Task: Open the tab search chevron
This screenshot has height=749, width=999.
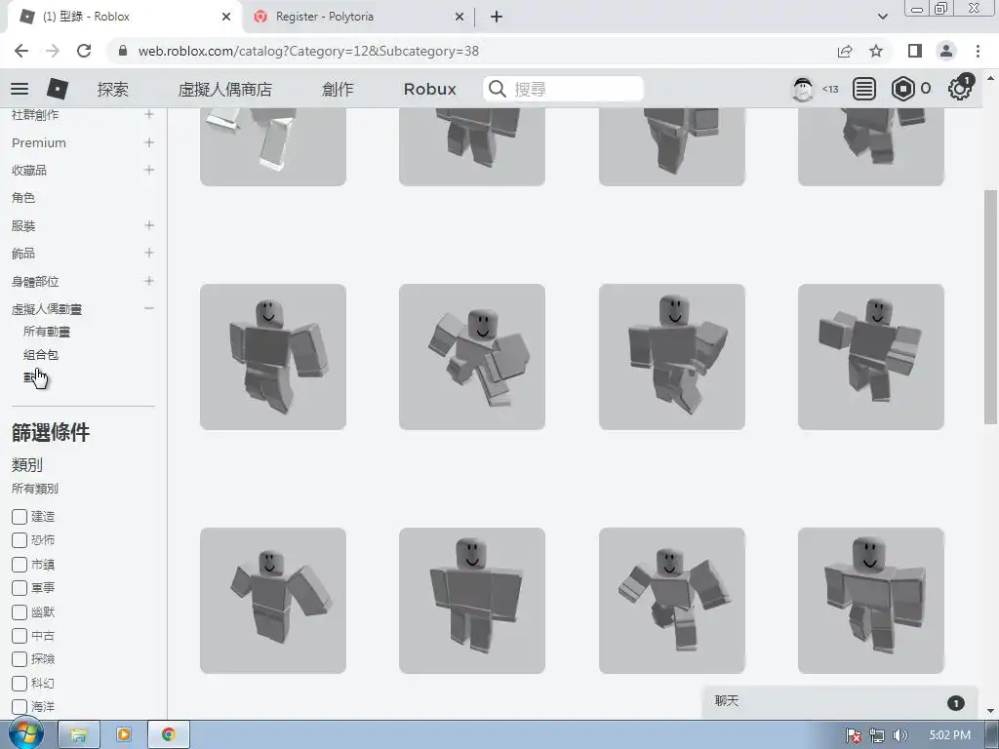Action: 882,17
